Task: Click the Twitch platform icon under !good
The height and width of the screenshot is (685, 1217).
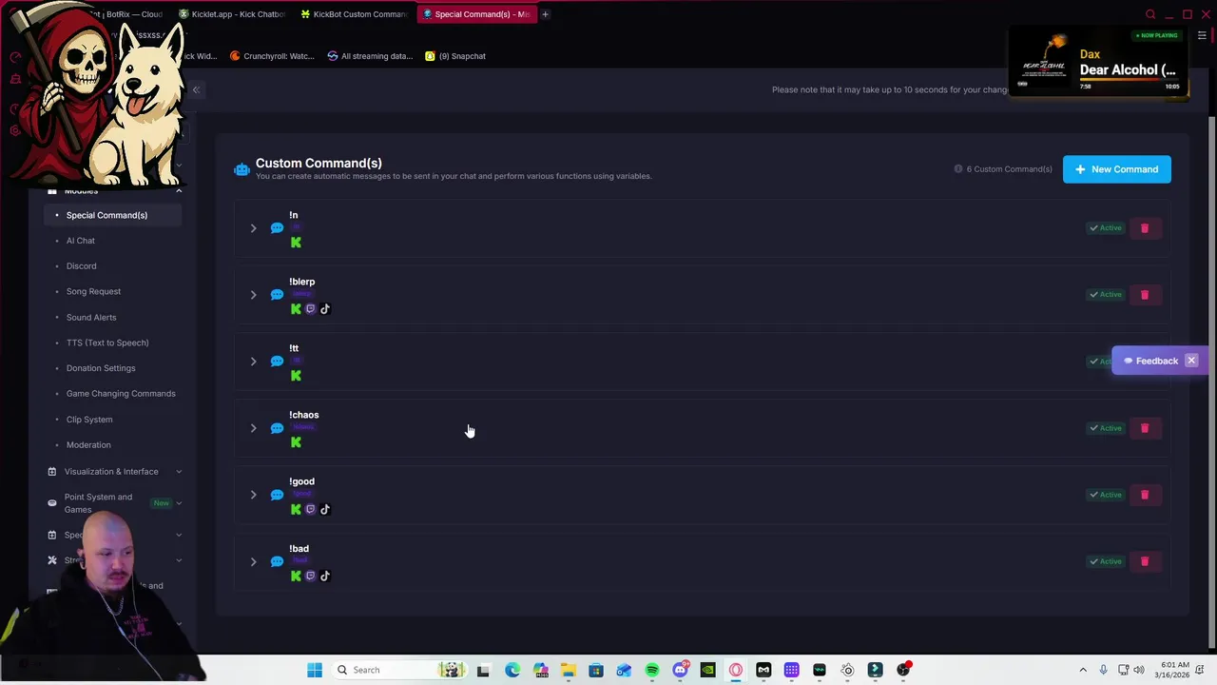Action: [310, 509]
